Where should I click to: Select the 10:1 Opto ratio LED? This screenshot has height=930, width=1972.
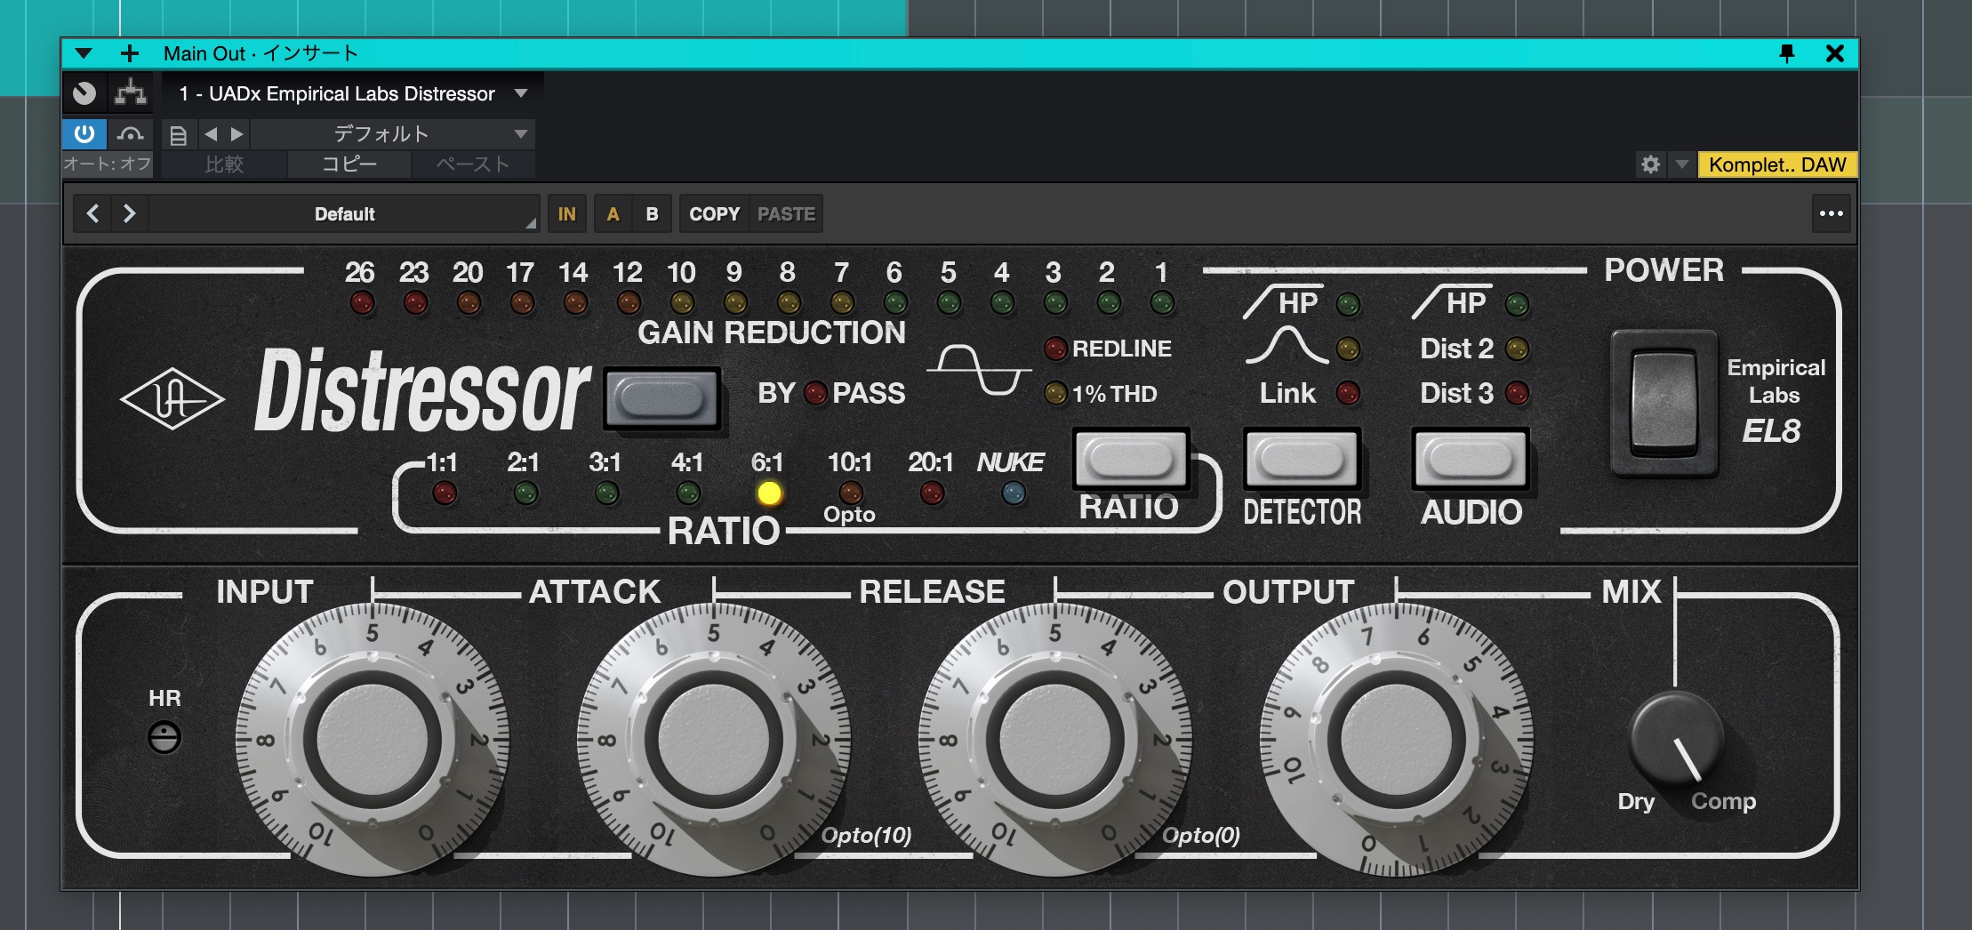point(851,493)
